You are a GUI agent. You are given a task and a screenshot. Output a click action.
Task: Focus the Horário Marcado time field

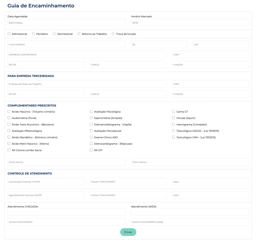tap(190, 23)
